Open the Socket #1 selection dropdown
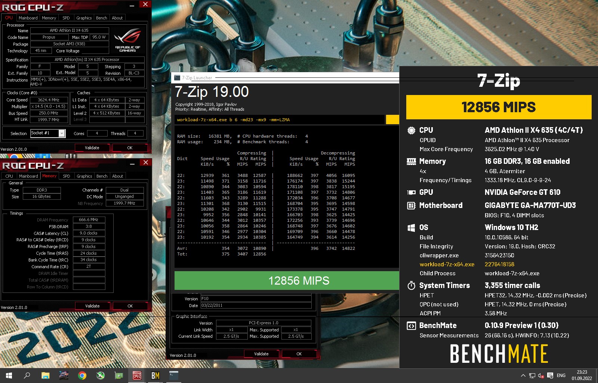This screenshot has width=598, height=383. point(62,133)
